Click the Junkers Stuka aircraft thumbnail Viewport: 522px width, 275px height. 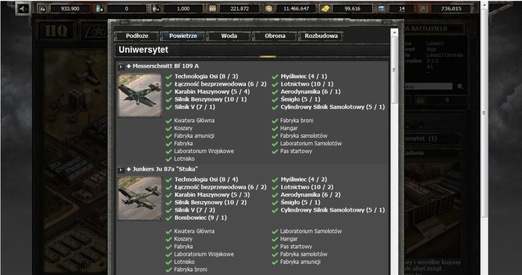coord(140,198)
